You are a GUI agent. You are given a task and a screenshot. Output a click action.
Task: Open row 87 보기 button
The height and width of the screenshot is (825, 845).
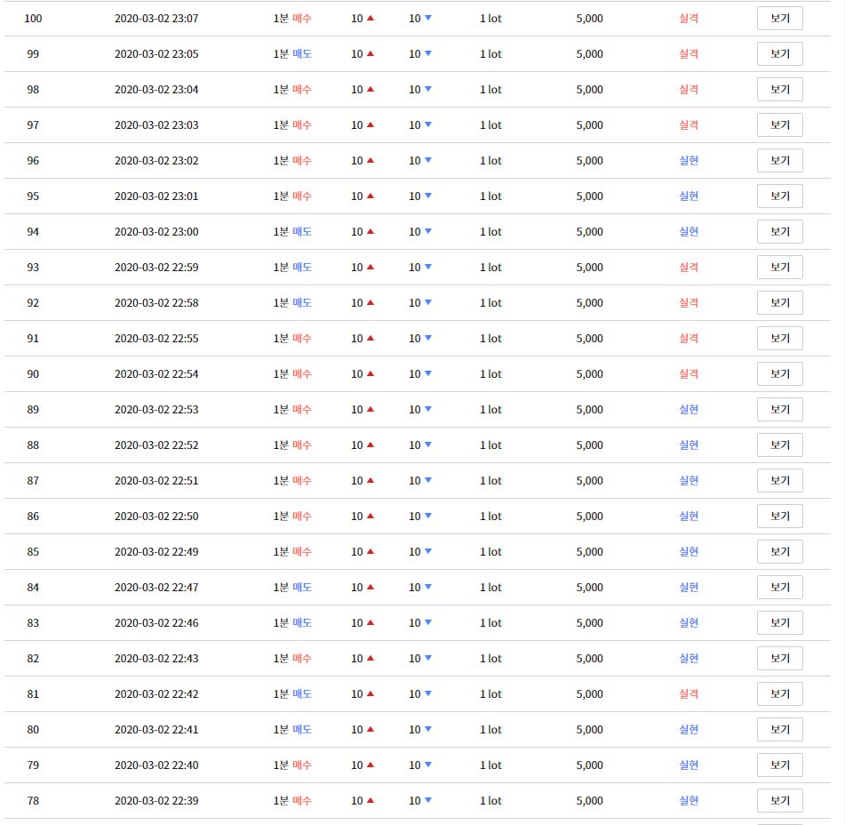point(779,481)
